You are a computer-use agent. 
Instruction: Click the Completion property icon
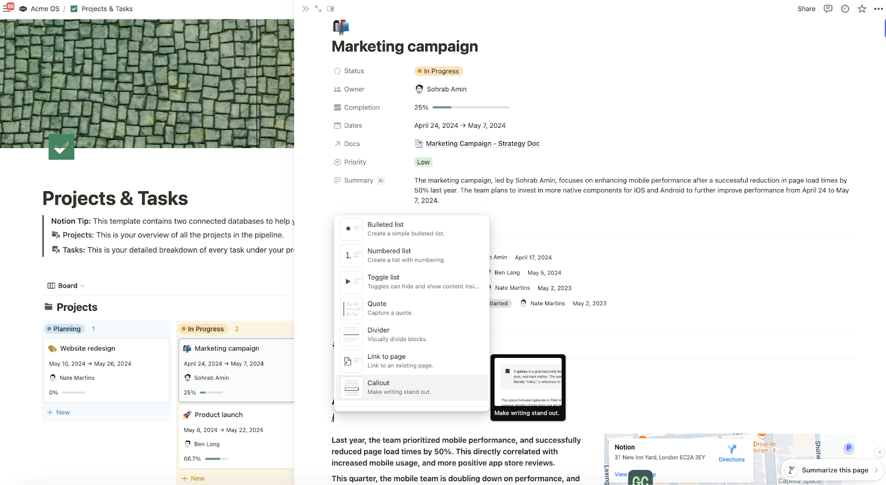click(x=337, y=107)
